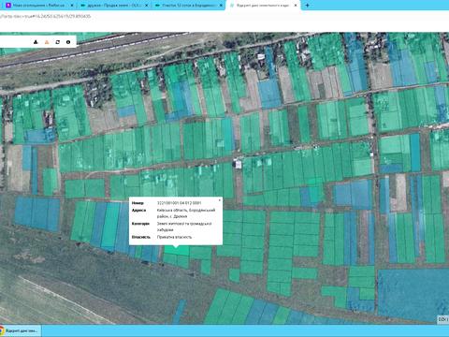Click the round info icon in map toolbar
449x337 pixels.
(68, 42)
